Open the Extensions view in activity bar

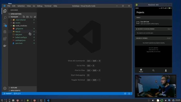5,39
